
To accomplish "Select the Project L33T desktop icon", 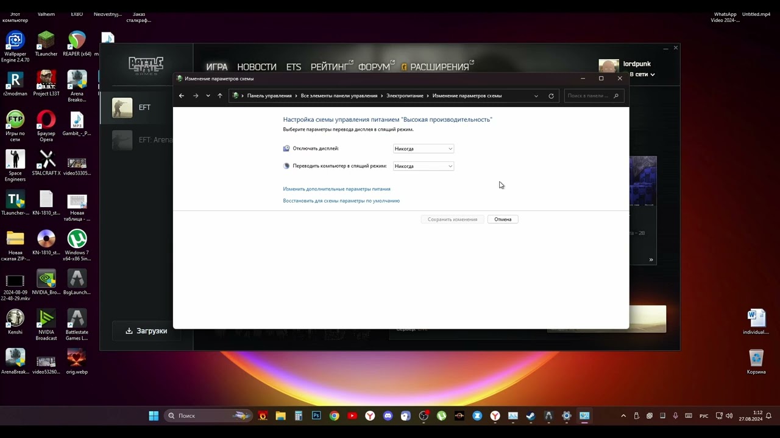I will tap(46, 84).
